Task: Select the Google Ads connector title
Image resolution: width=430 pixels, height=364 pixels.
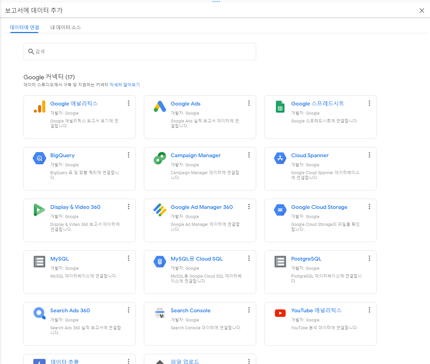Action: click(x=185, y=103)
